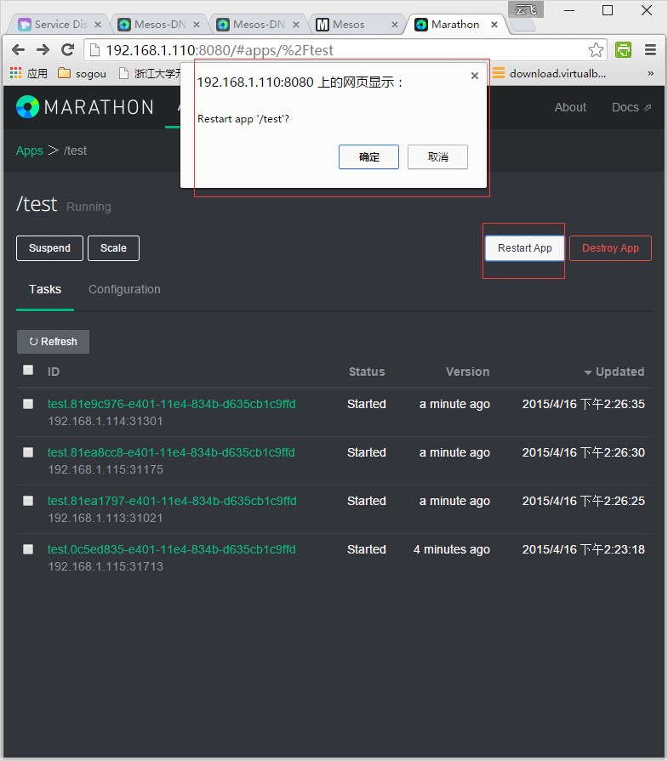Click host address 192.168.1.115:31713
Viewport: 668px width, 761px height.
(106, 566)
